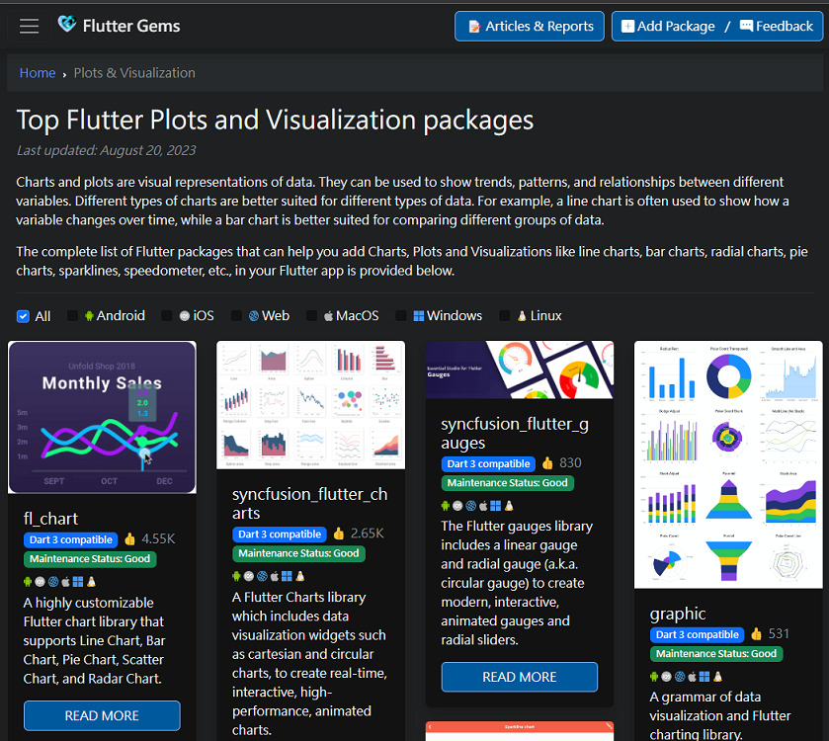829x741 pixels.
Task: Click the Feedback speech bubble icon
Action: 747,26
